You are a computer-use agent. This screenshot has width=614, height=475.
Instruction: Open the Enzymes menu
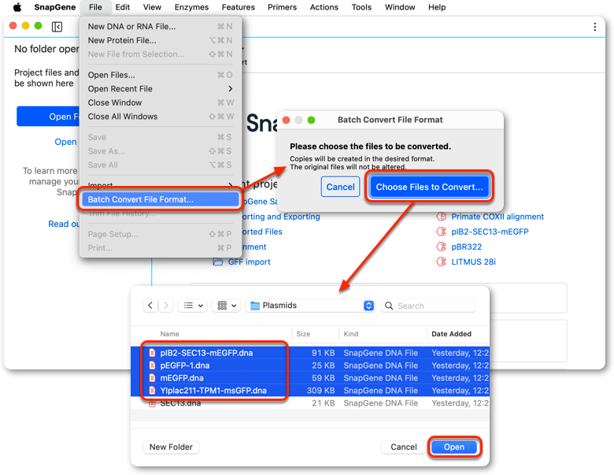point(191,7)
